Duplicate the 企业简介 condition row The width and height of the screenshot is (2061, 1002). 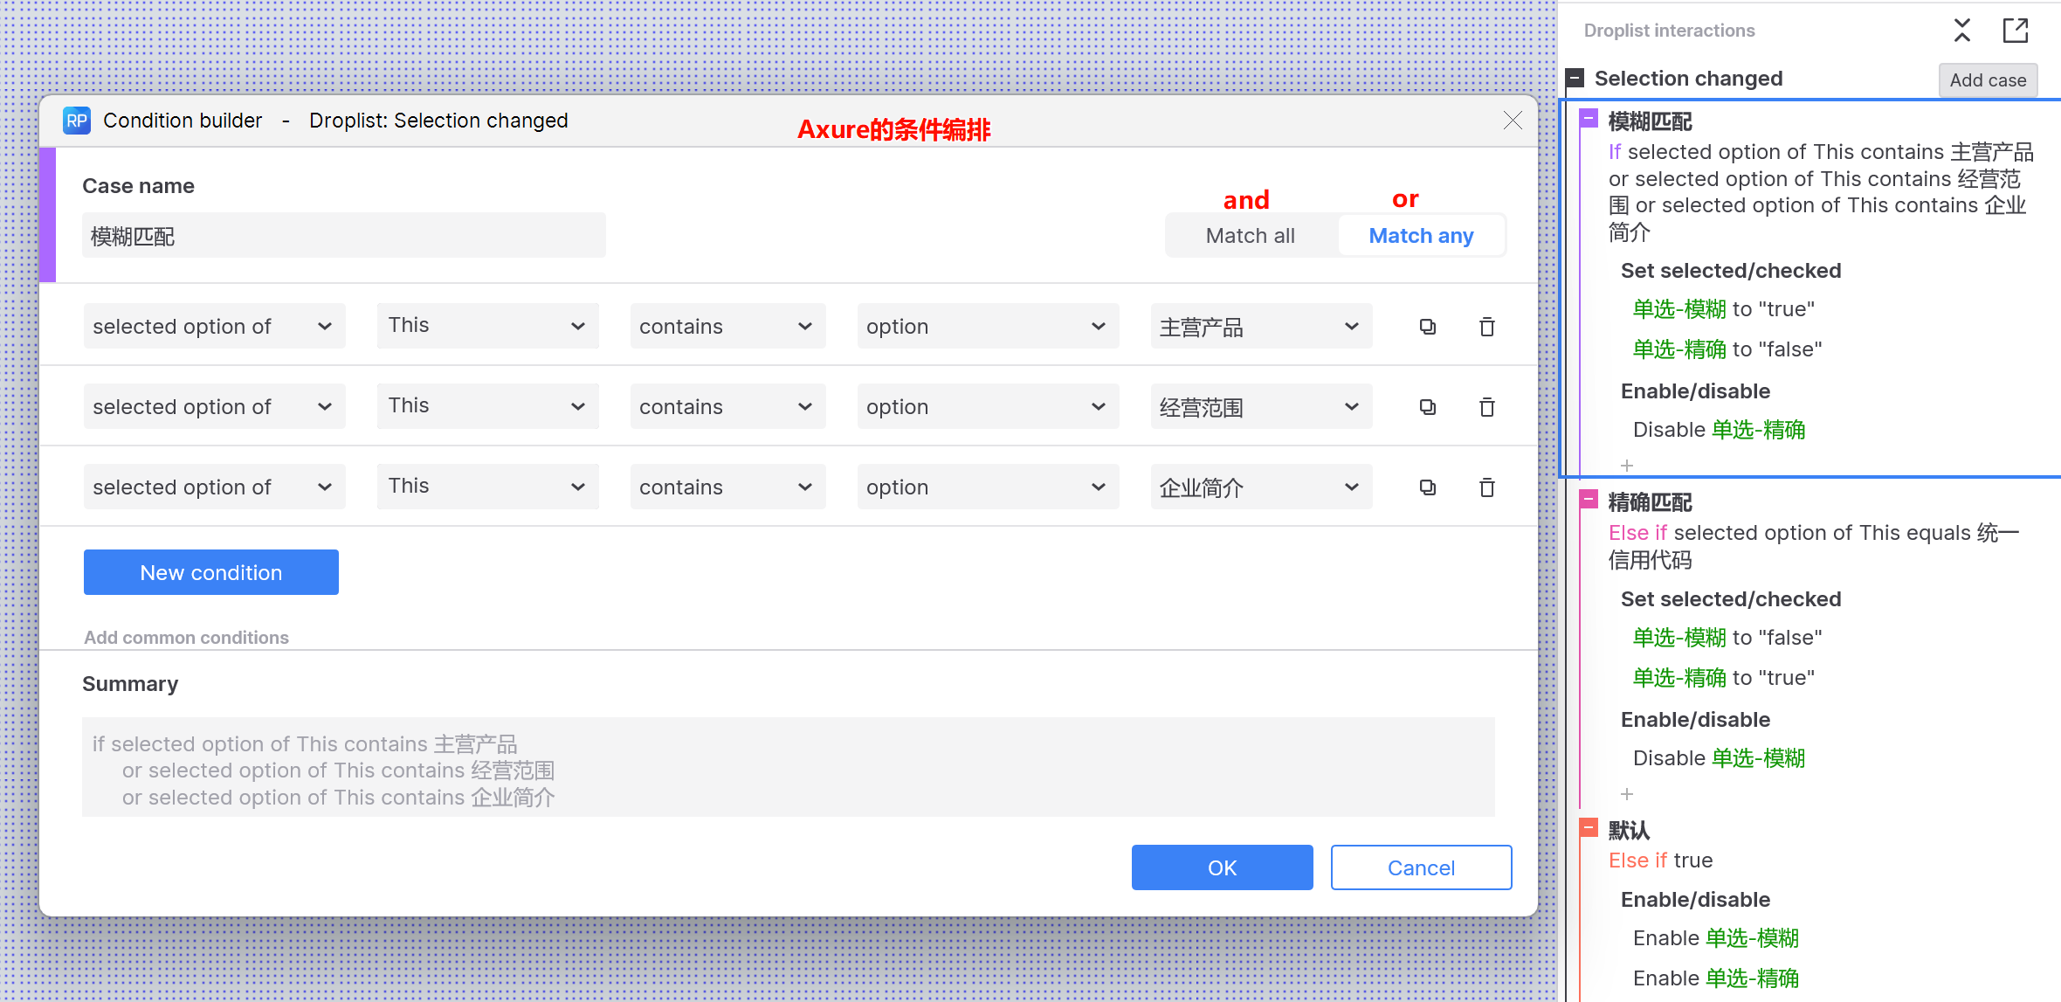pyautogui.click(x=1428, y=487)
